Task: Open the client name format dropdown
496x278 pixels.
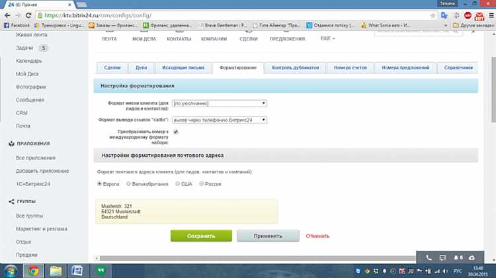Action: (219, 103)
